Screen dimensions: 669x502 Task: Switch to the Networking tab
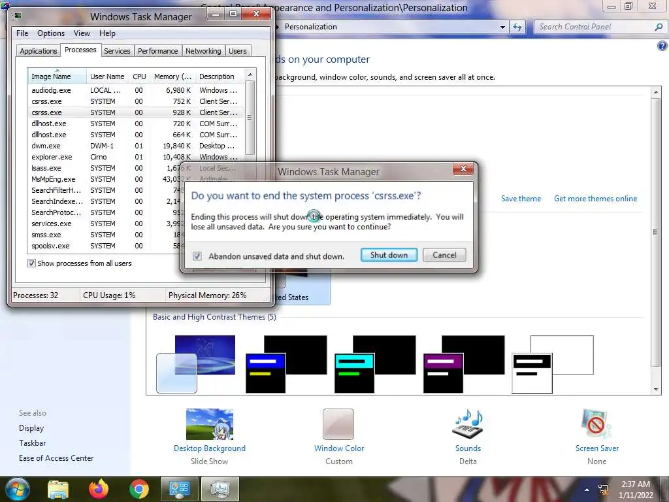coord(203,51)
